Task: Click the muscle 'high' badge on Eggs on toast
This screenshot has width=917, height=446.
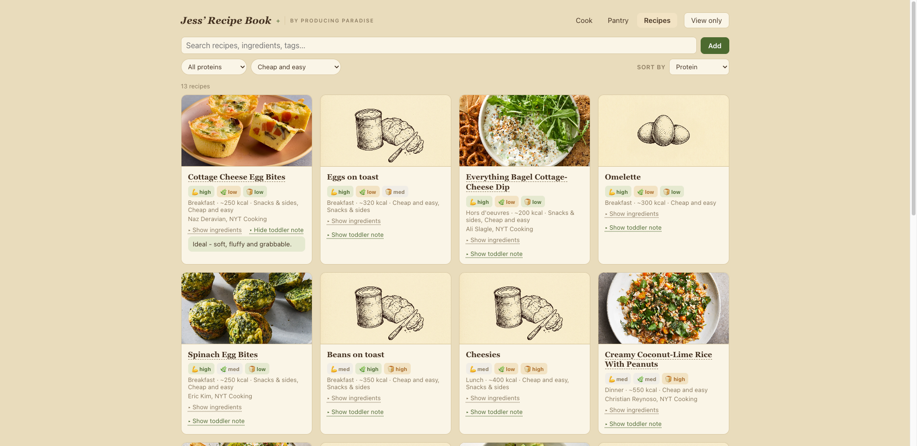Action: 340,192
